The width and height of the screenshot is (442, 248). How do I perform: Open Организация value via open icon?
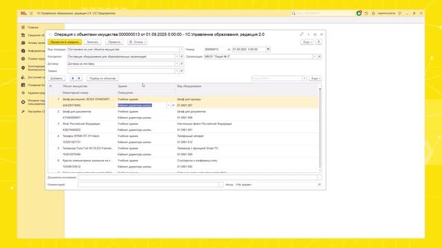point(319,56)
